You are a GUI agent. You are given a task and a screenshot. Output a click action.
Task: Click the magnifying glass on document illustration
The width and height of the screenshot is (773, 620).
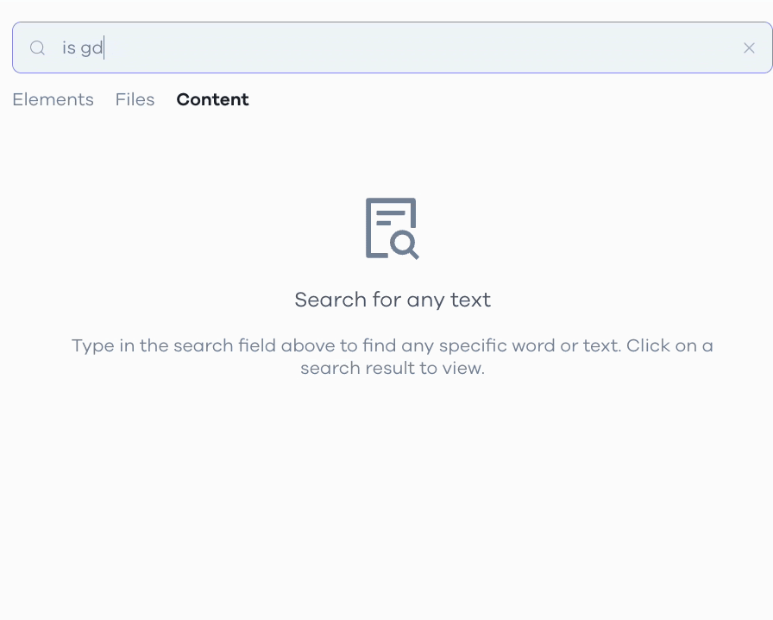405,244
